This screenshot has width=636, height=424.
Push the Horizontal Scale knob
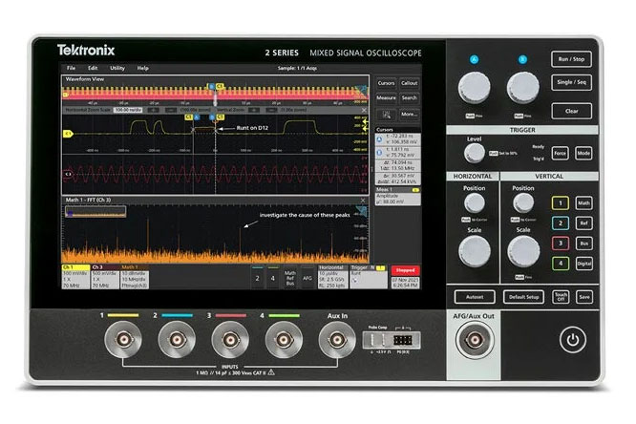click(474, 251)
